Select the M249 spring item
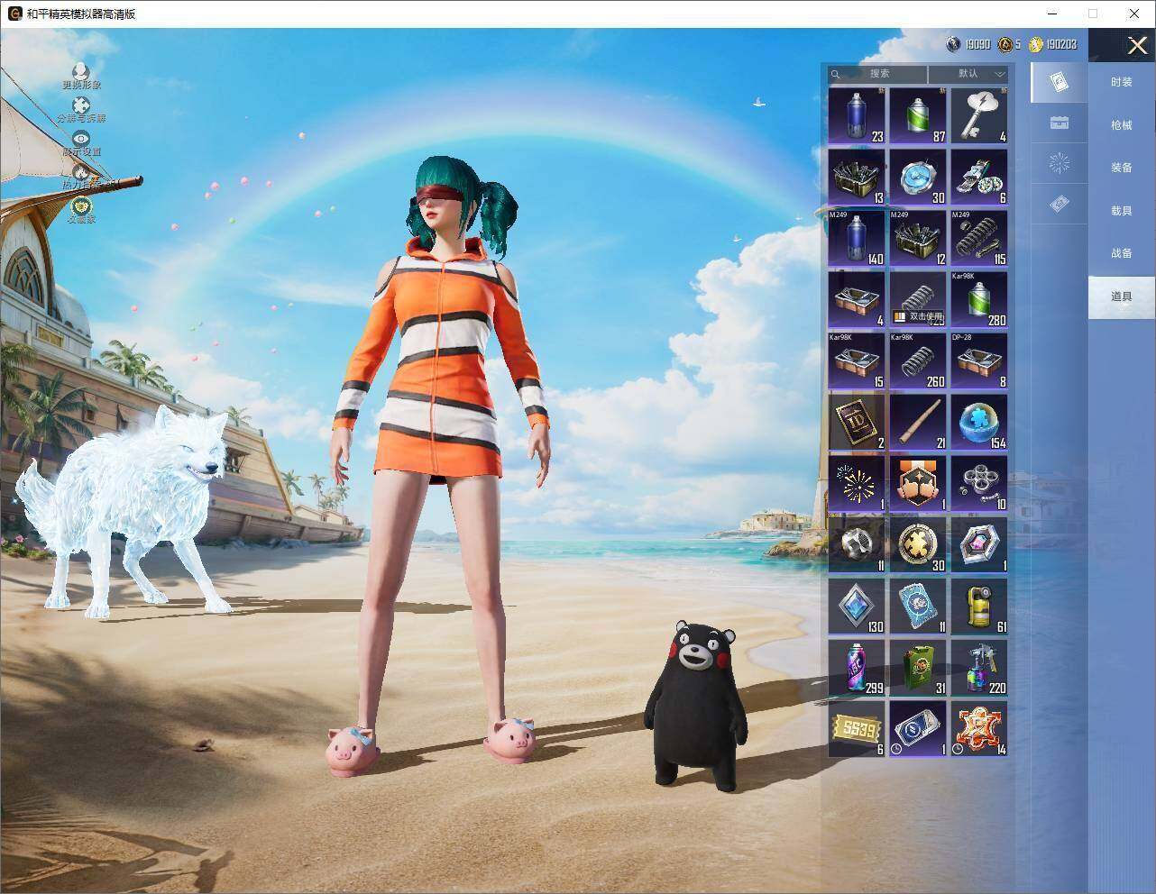This screenshot has height=894, width=1156. 979,238
